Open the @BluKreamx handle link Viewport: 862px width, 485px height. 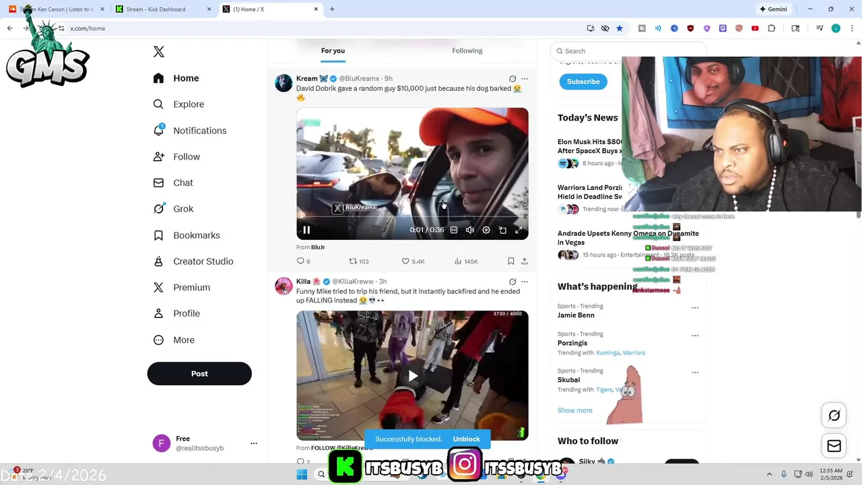pyautogui.click(x=359, y=79)
